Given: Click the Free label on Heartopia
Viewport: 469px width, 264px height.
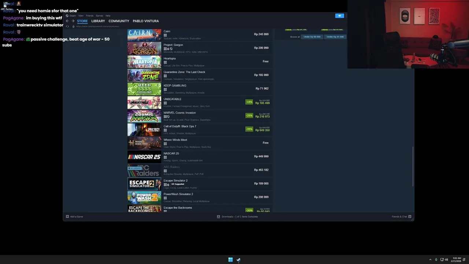Looking at the screenshot, I should coord(266,61).
